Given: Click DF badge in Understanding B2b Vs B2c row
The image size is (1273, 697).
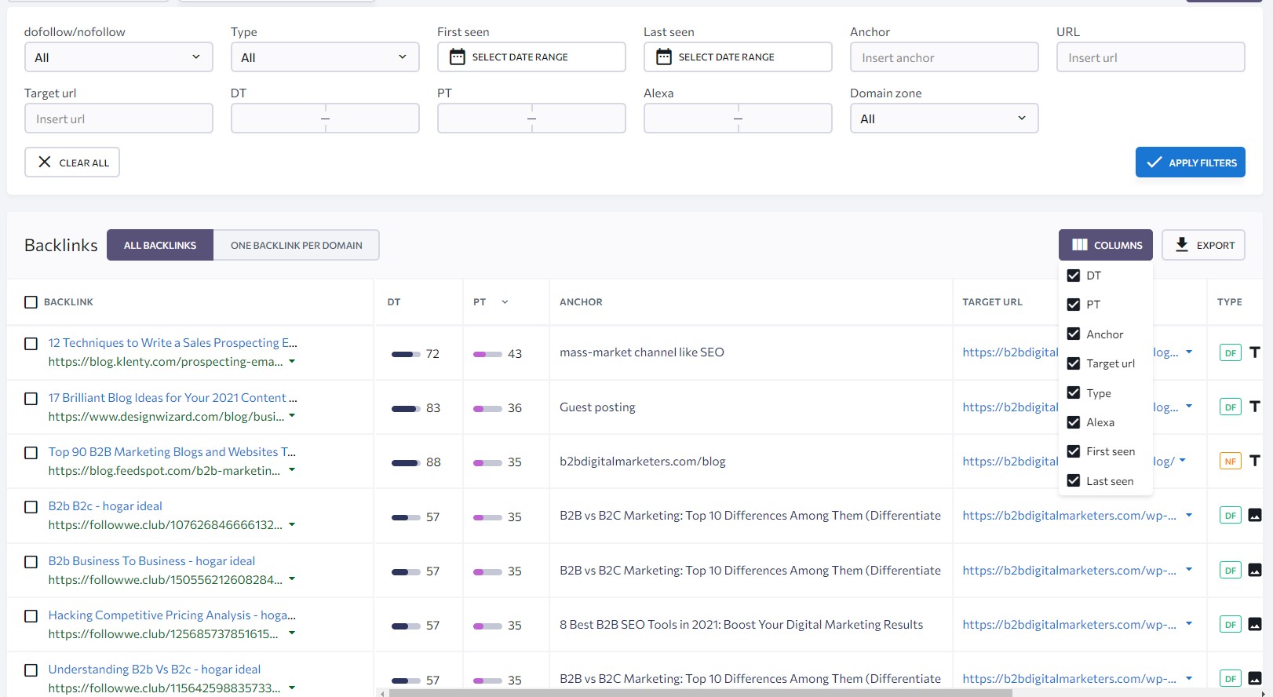Looking at the screenshot, I should [x=1230, y=678].
